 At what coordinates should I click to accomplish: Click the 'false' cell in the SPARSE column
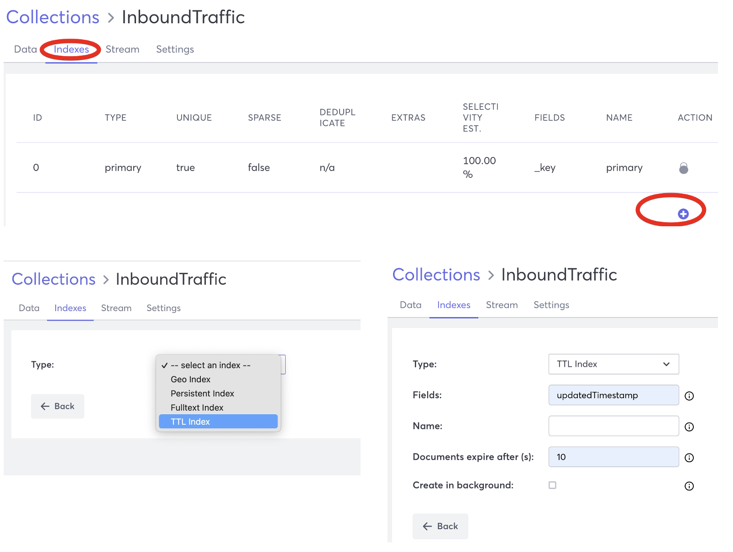click(259, 167)
